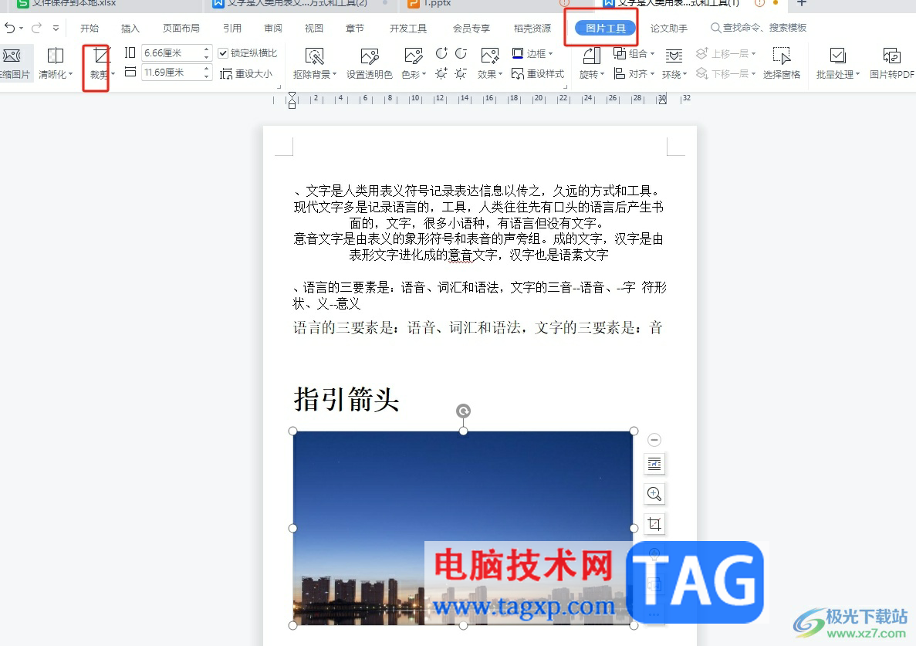Toggle Lock Aspect Ratio (锁定纵横比) checkbox
The width and height of the screenshot is (916, 646).
(x=223, y=53)
